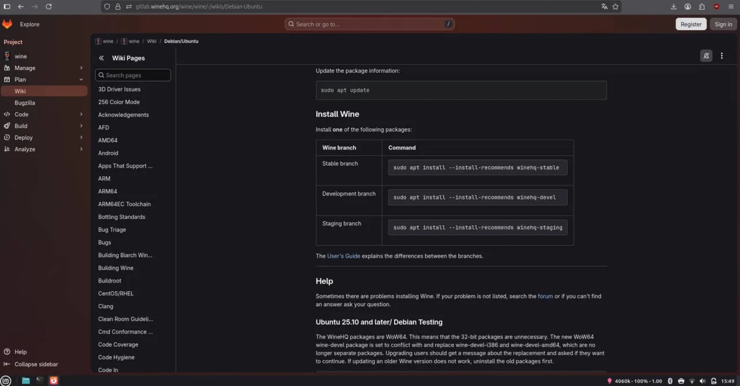Bookmark this page with the star
Image resolution: width=740 pixels, height=386 pixels.
pos(616,6)
